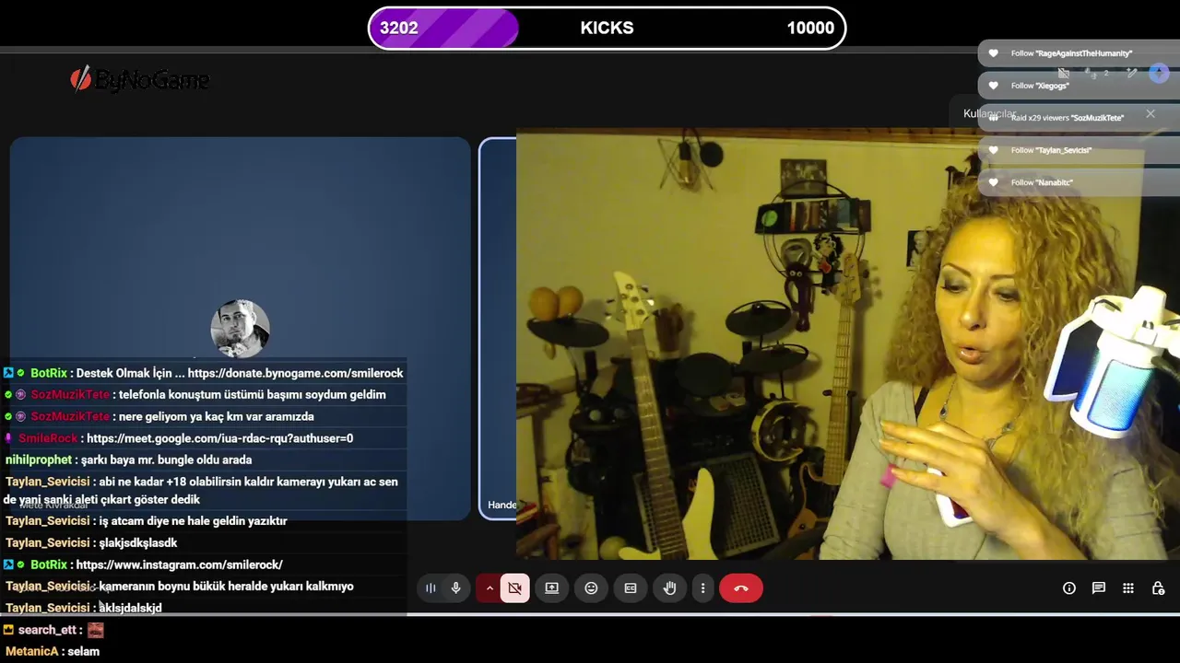This screenshot has height=663, width=1180.
Task: Click SozMuzikTete's message "telefonla konuştum üstümü başımı soydum geldim"
Action: pyautogui.click(x=253, y=394)
